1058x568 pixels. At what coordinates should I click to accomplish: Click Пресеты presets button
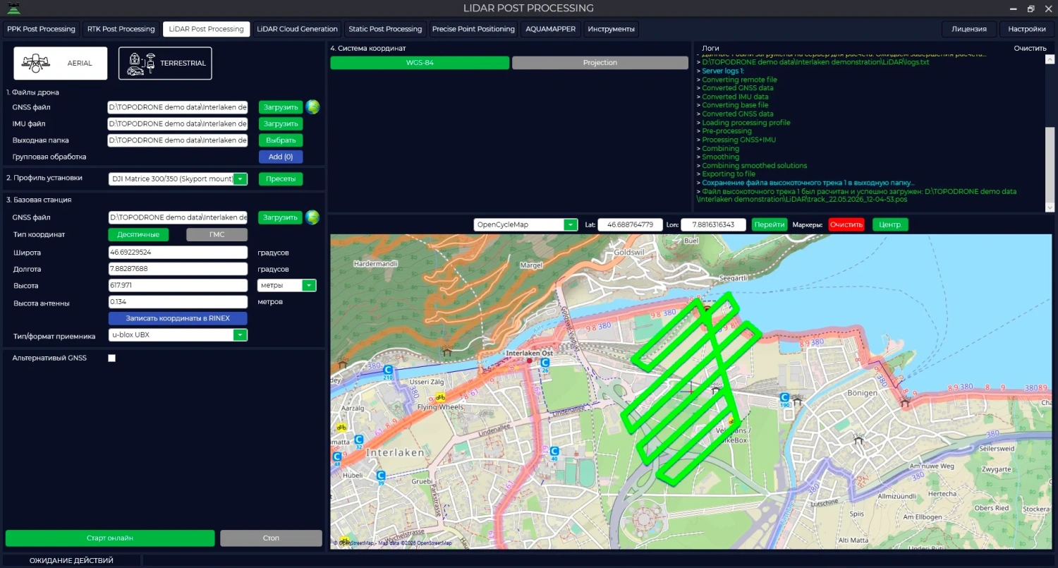280,179
